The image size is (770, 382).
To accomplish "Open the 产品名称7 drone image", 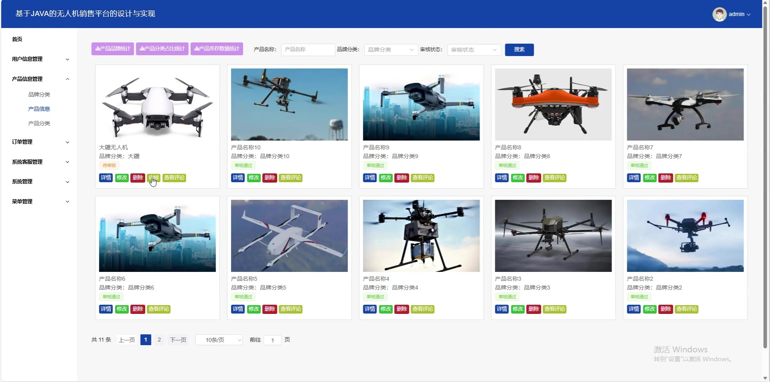I will tap(685, 105).
